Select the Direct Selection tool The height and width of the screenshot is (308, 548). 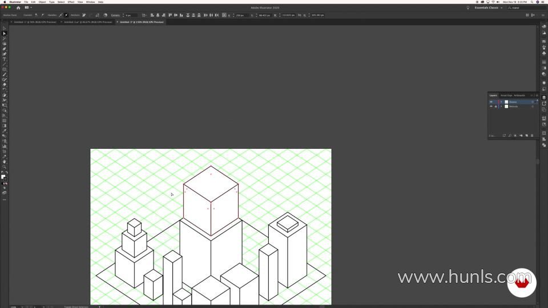4,34
